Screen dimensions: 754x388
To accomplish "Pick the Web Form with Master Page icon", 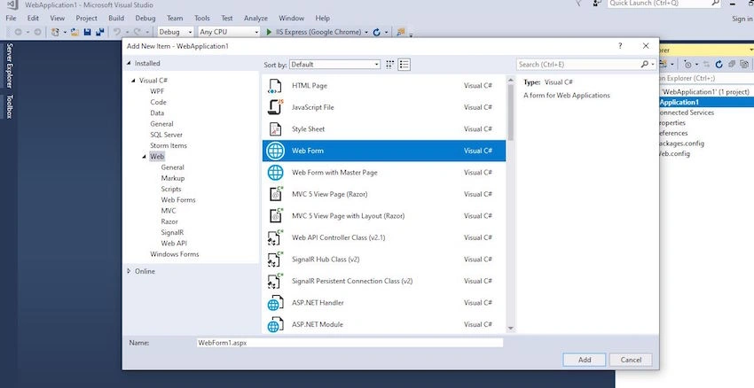I will click(x=275, y=173).
